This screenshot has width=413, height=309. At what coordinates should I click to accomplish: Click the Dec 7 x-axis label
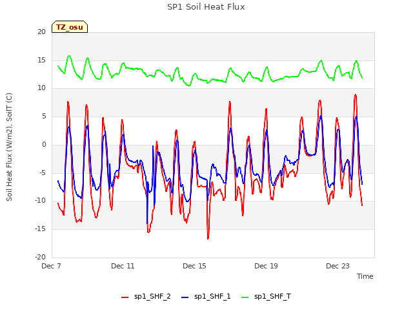[x=51, y=266]
